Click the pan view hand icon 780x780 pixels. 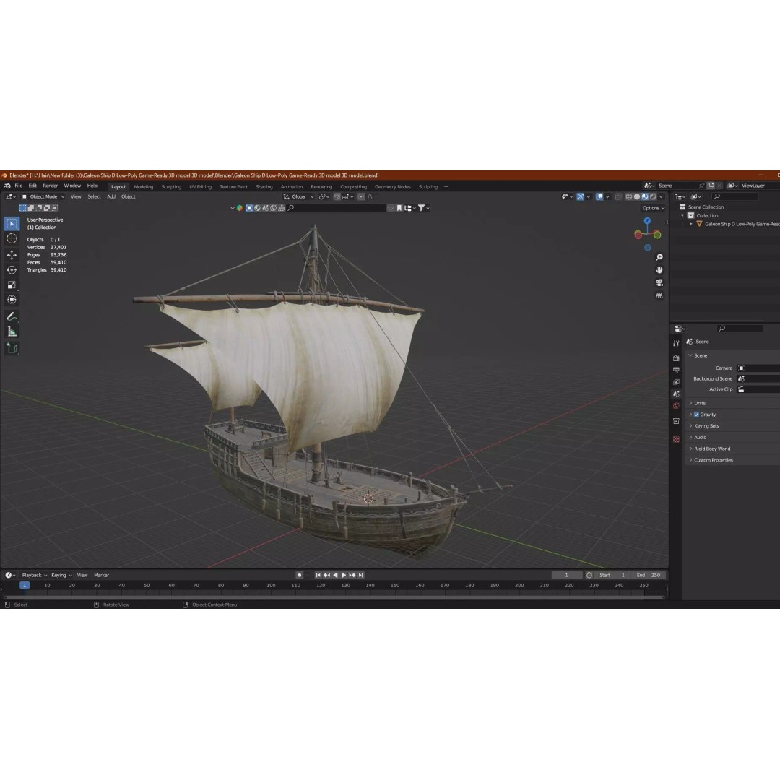(659, 269)
